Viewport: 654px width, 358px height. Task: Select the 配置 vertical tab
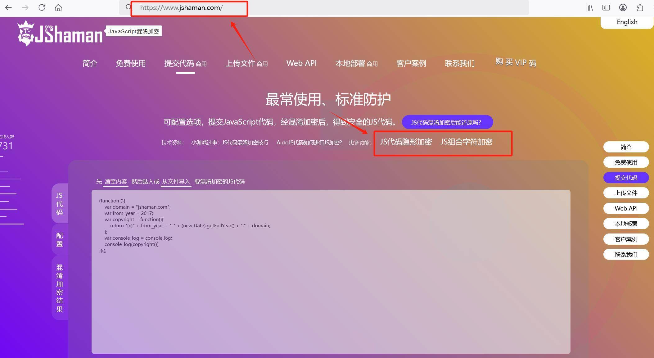coord(60,239)
